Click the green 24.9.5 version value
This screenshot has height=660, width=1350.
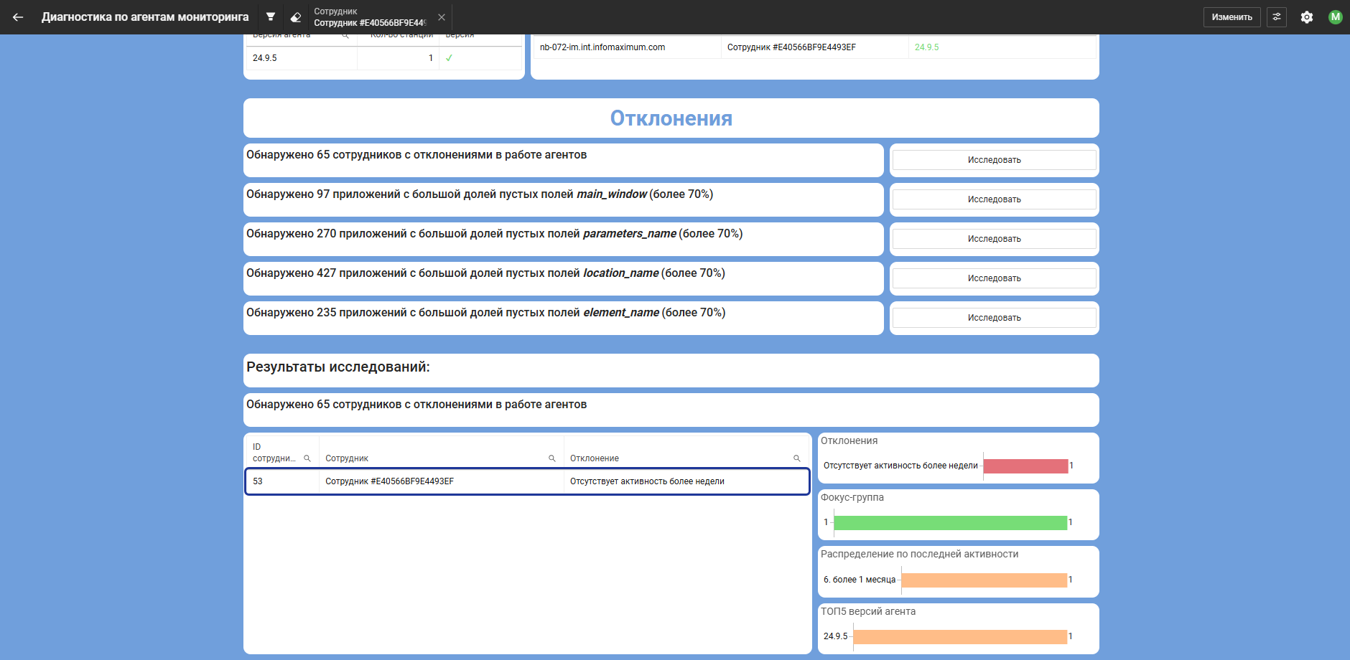(926, 47)
